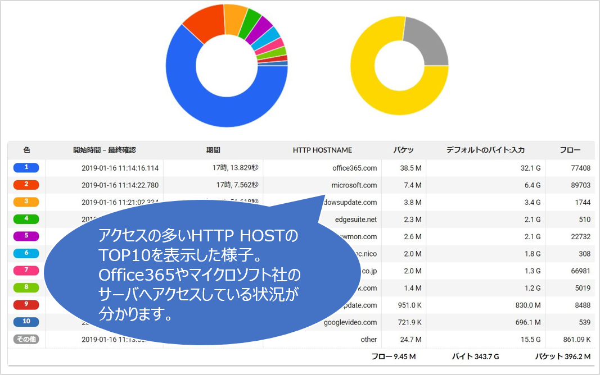The width and height of the screenshot is (600, 375).
Task: Select the office365.com hostname cell
Action: (354, 168)
